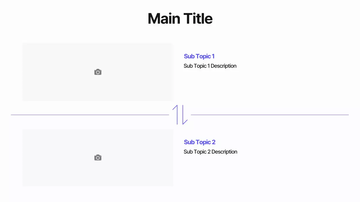Select the purple "Sub Topic 1" heading
The width and height of the screenshot is (360, 202).
click(199, 56)
